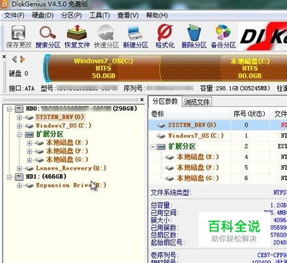
Task: Expand 本地磁盘(G:) in left tree
Action: (29, 160)
